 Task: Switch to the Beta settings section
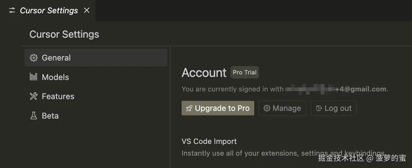[50, 116]
